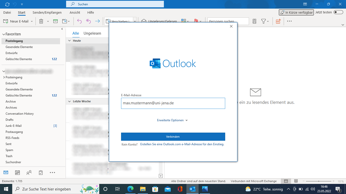
Task: Toggle the Jetzt testen switch
Action: (338, 12)
